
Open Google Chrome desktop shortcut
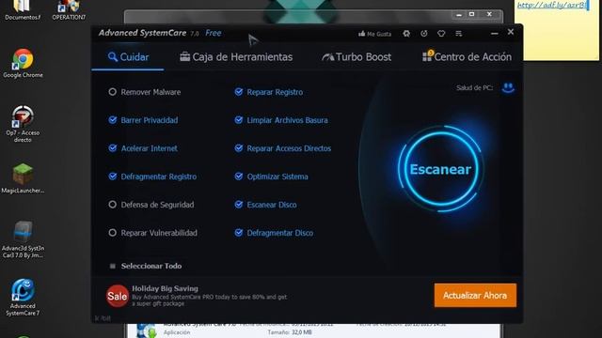[x=23, y=64]
